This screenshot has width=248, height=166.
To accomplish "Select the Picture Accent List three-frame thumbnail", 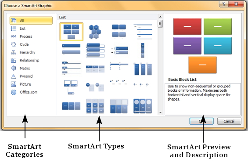I will click(x=71, y=87).
